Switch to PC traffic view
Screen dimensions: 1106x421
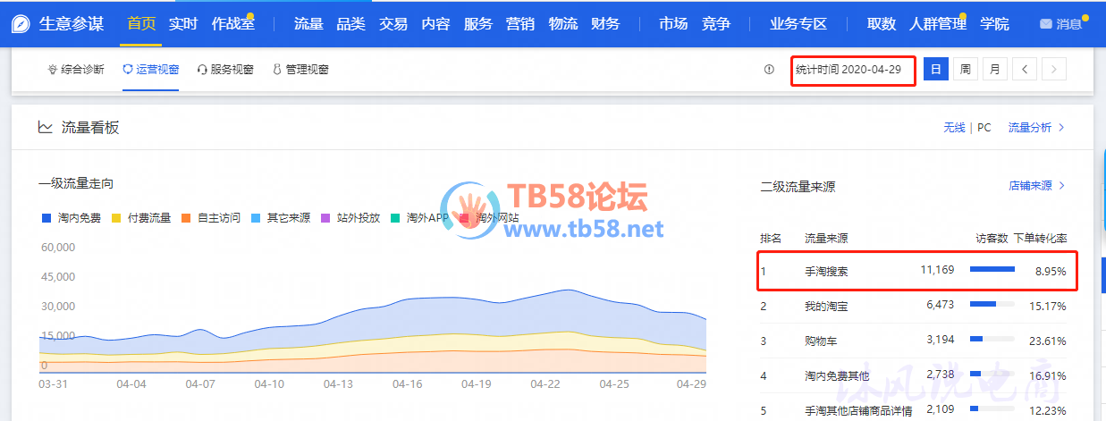pyautogui.click(x=984, y=128)
